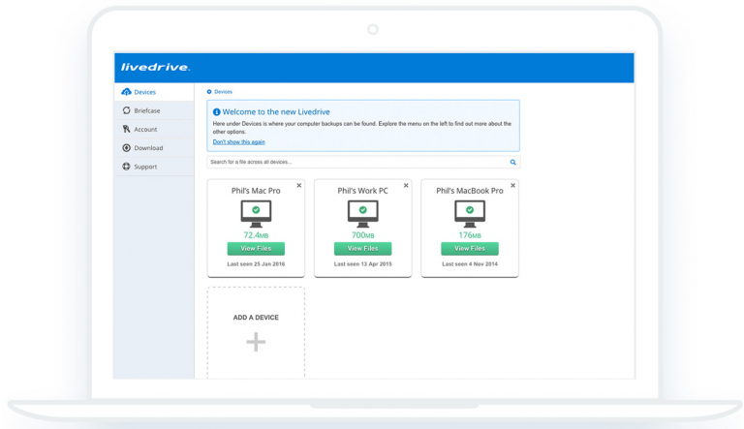The image size is (744, 429).
Task: Click Phil's Work PC monitor icon
Action: (x=363, y=214)
